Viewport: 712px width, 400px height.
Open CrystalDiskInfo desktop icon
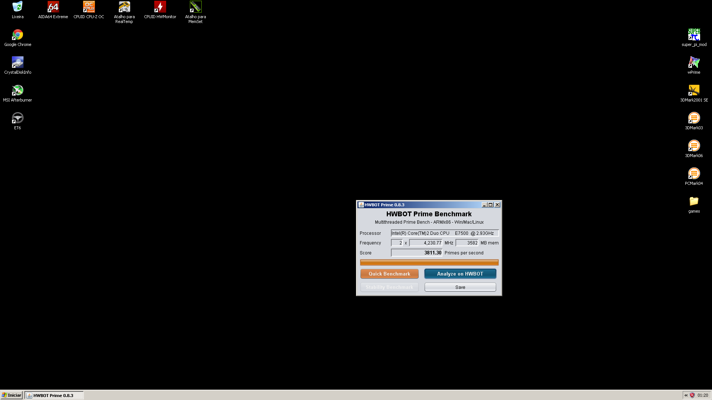[17, 62]
